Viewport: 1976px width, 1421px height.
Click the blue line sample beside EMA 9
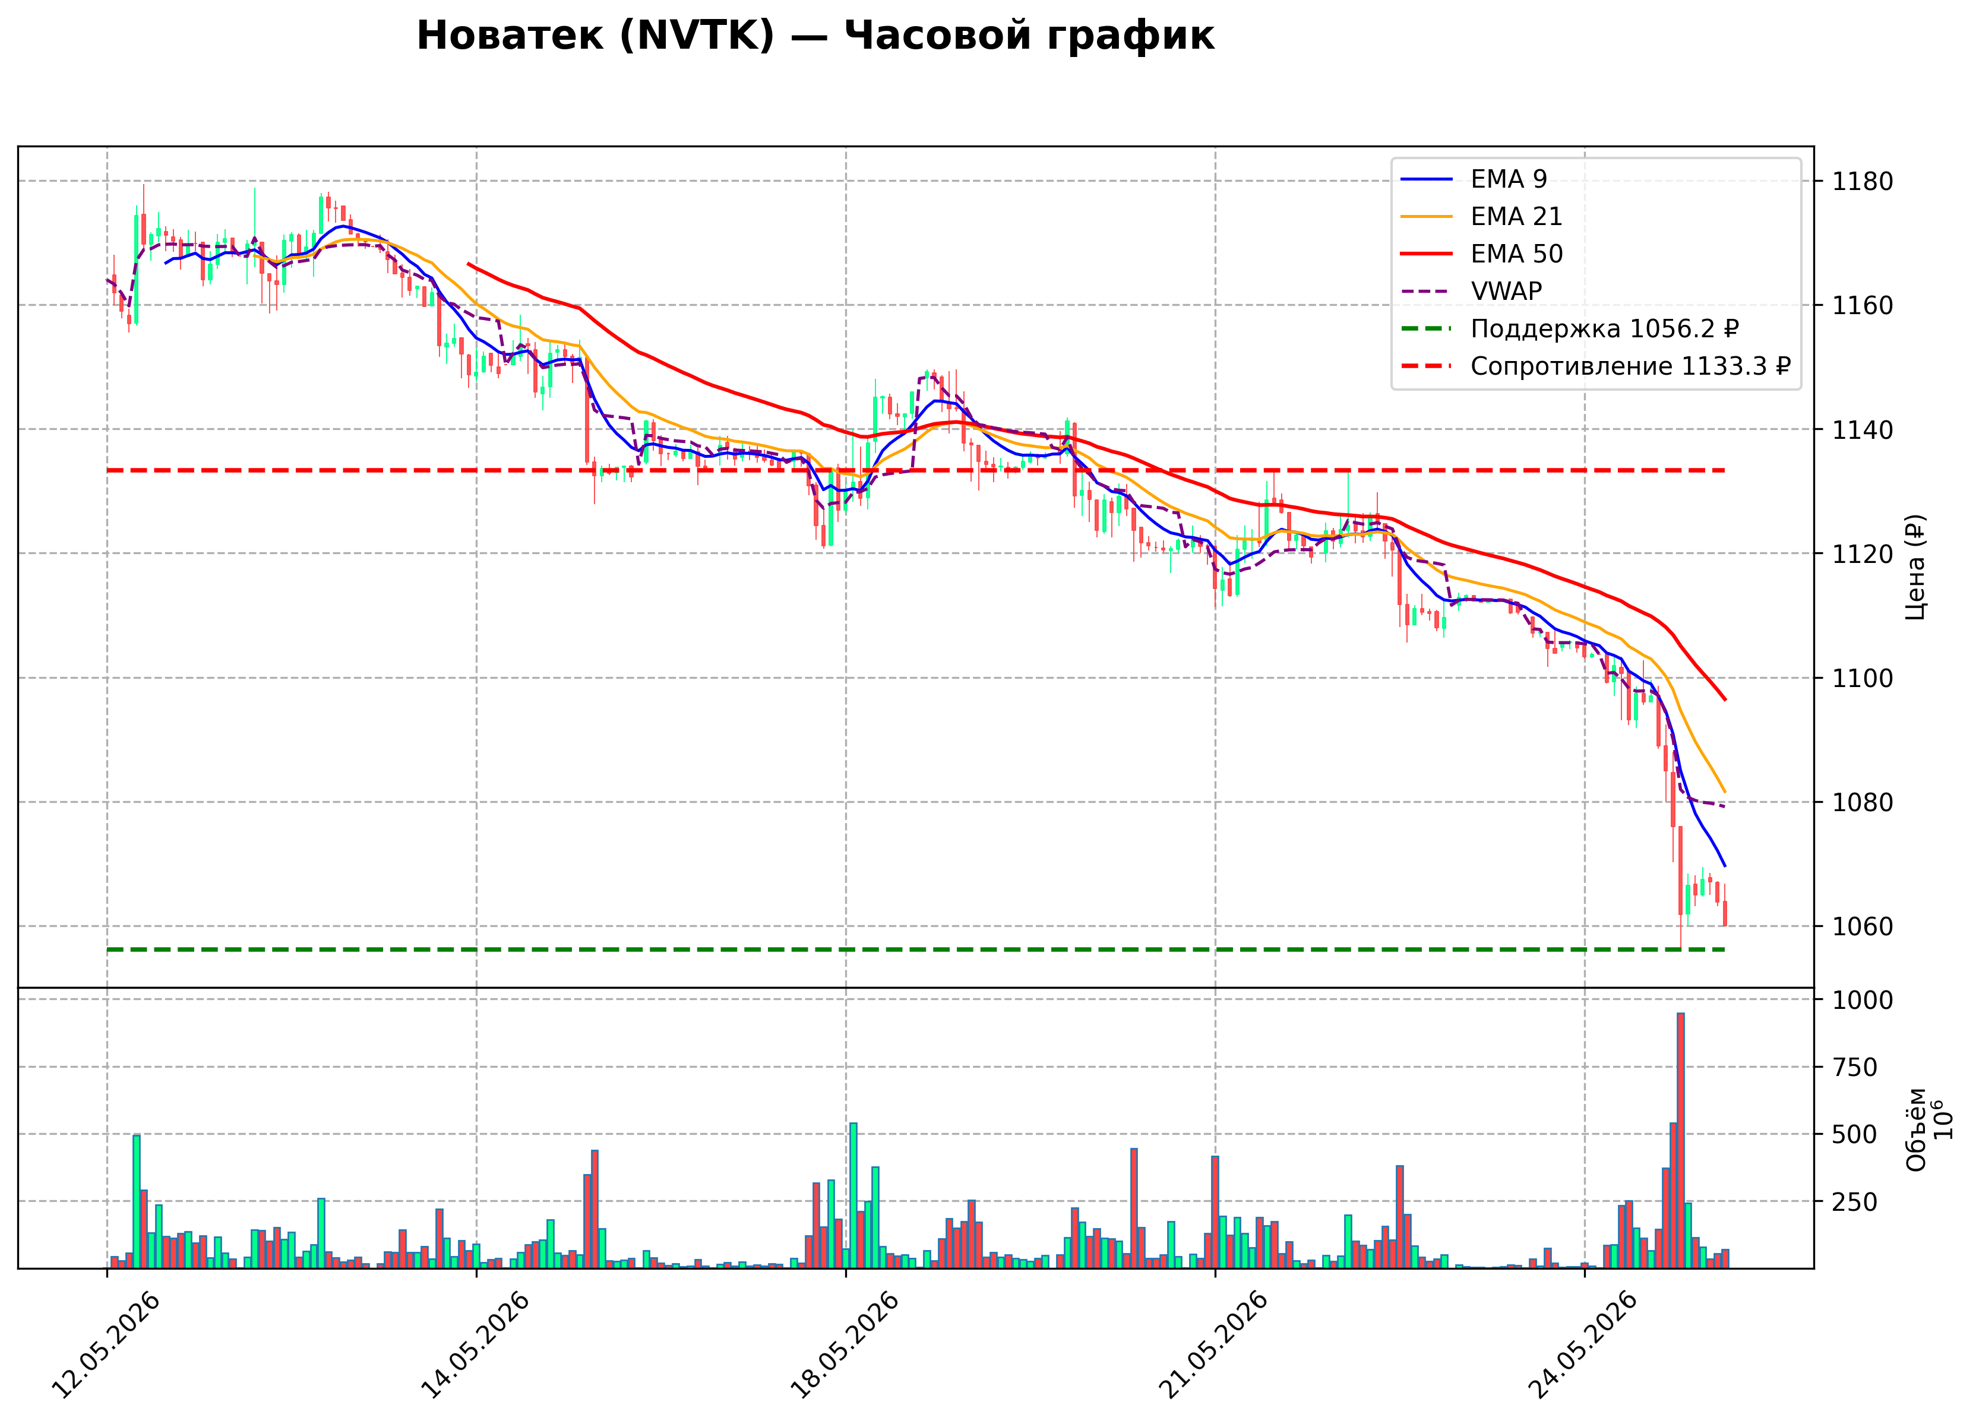[x=1426, y=179]
